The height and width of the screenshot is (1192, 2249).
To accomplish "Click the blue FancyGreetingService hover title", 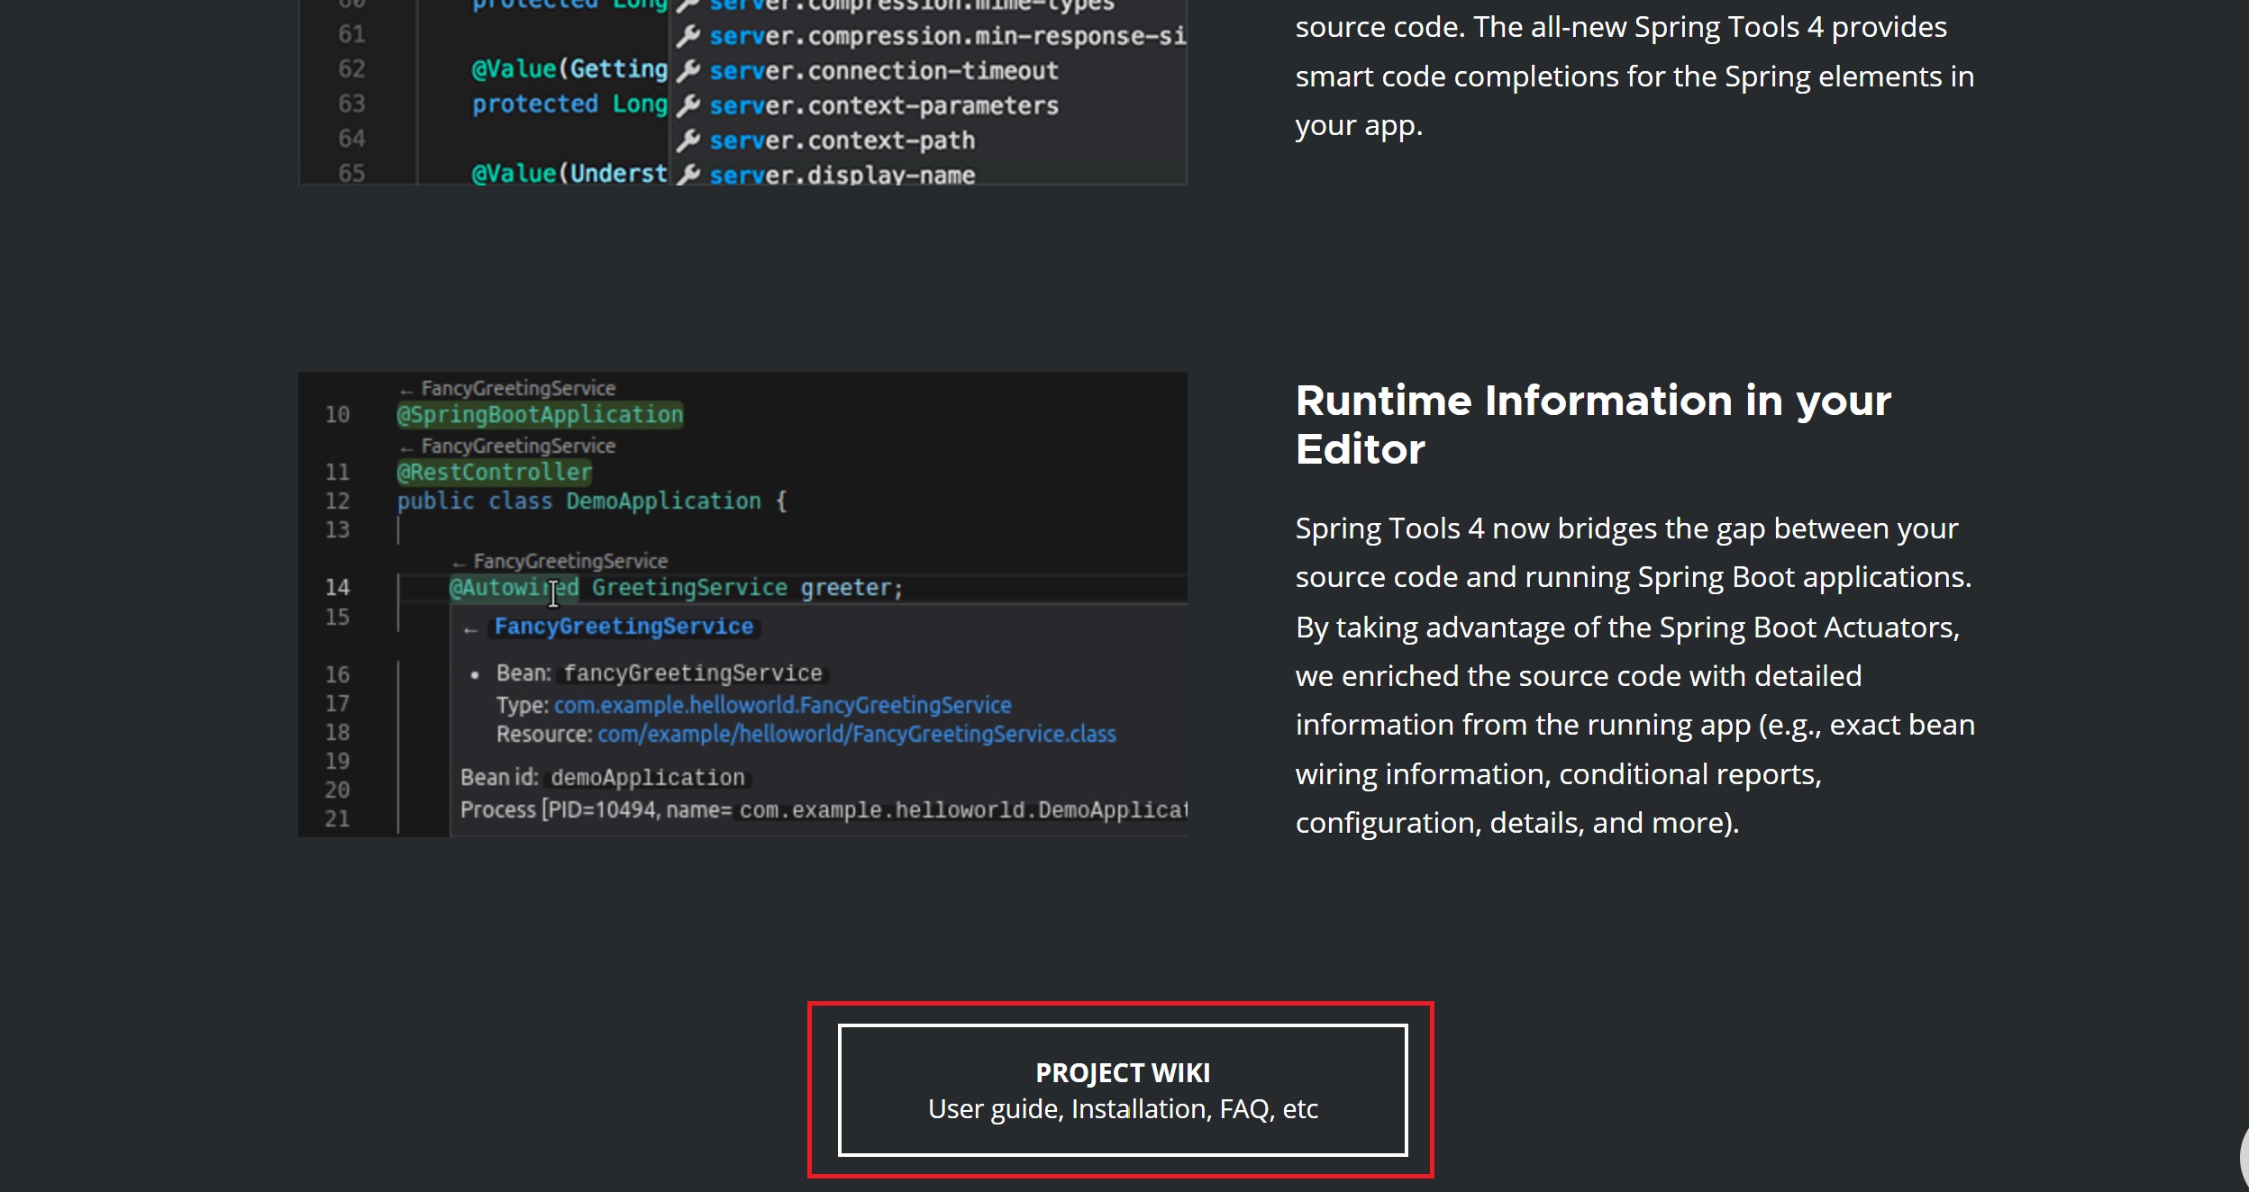I will (624, 627).
